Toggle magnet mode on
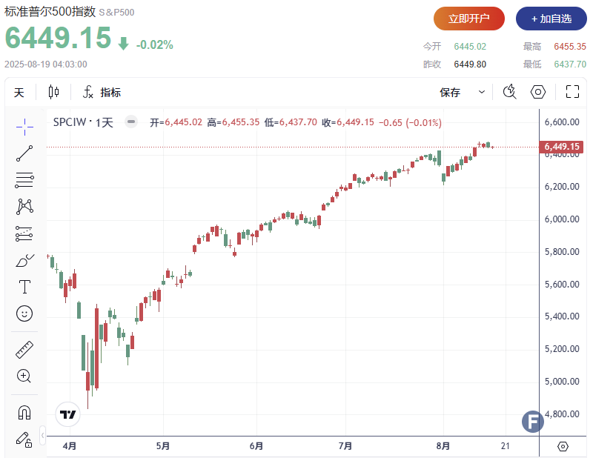593x458 pixels. click(x=24, y=412)
